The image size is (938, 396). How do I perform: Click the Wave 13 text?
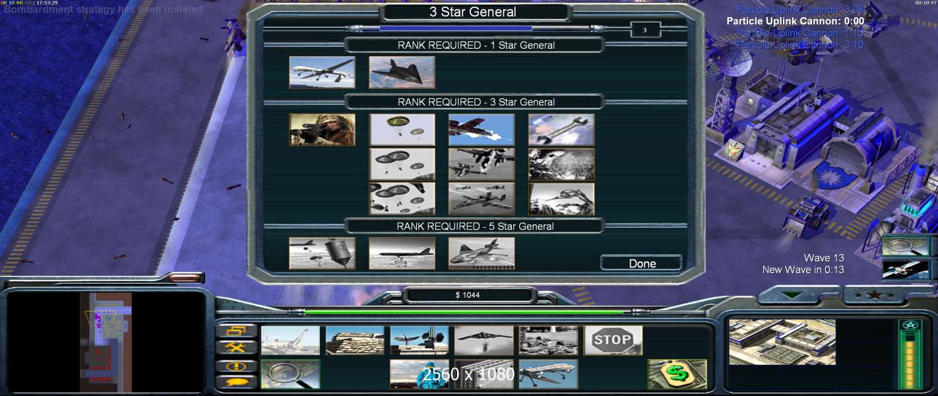click(x=824, y=258)
